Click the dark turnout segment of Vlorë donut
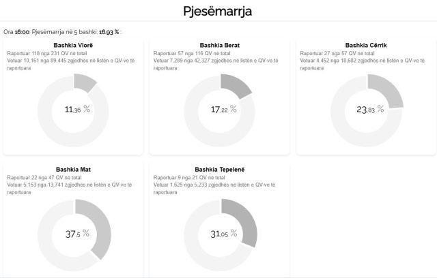 pyautogui.click(x=85, y=82)
